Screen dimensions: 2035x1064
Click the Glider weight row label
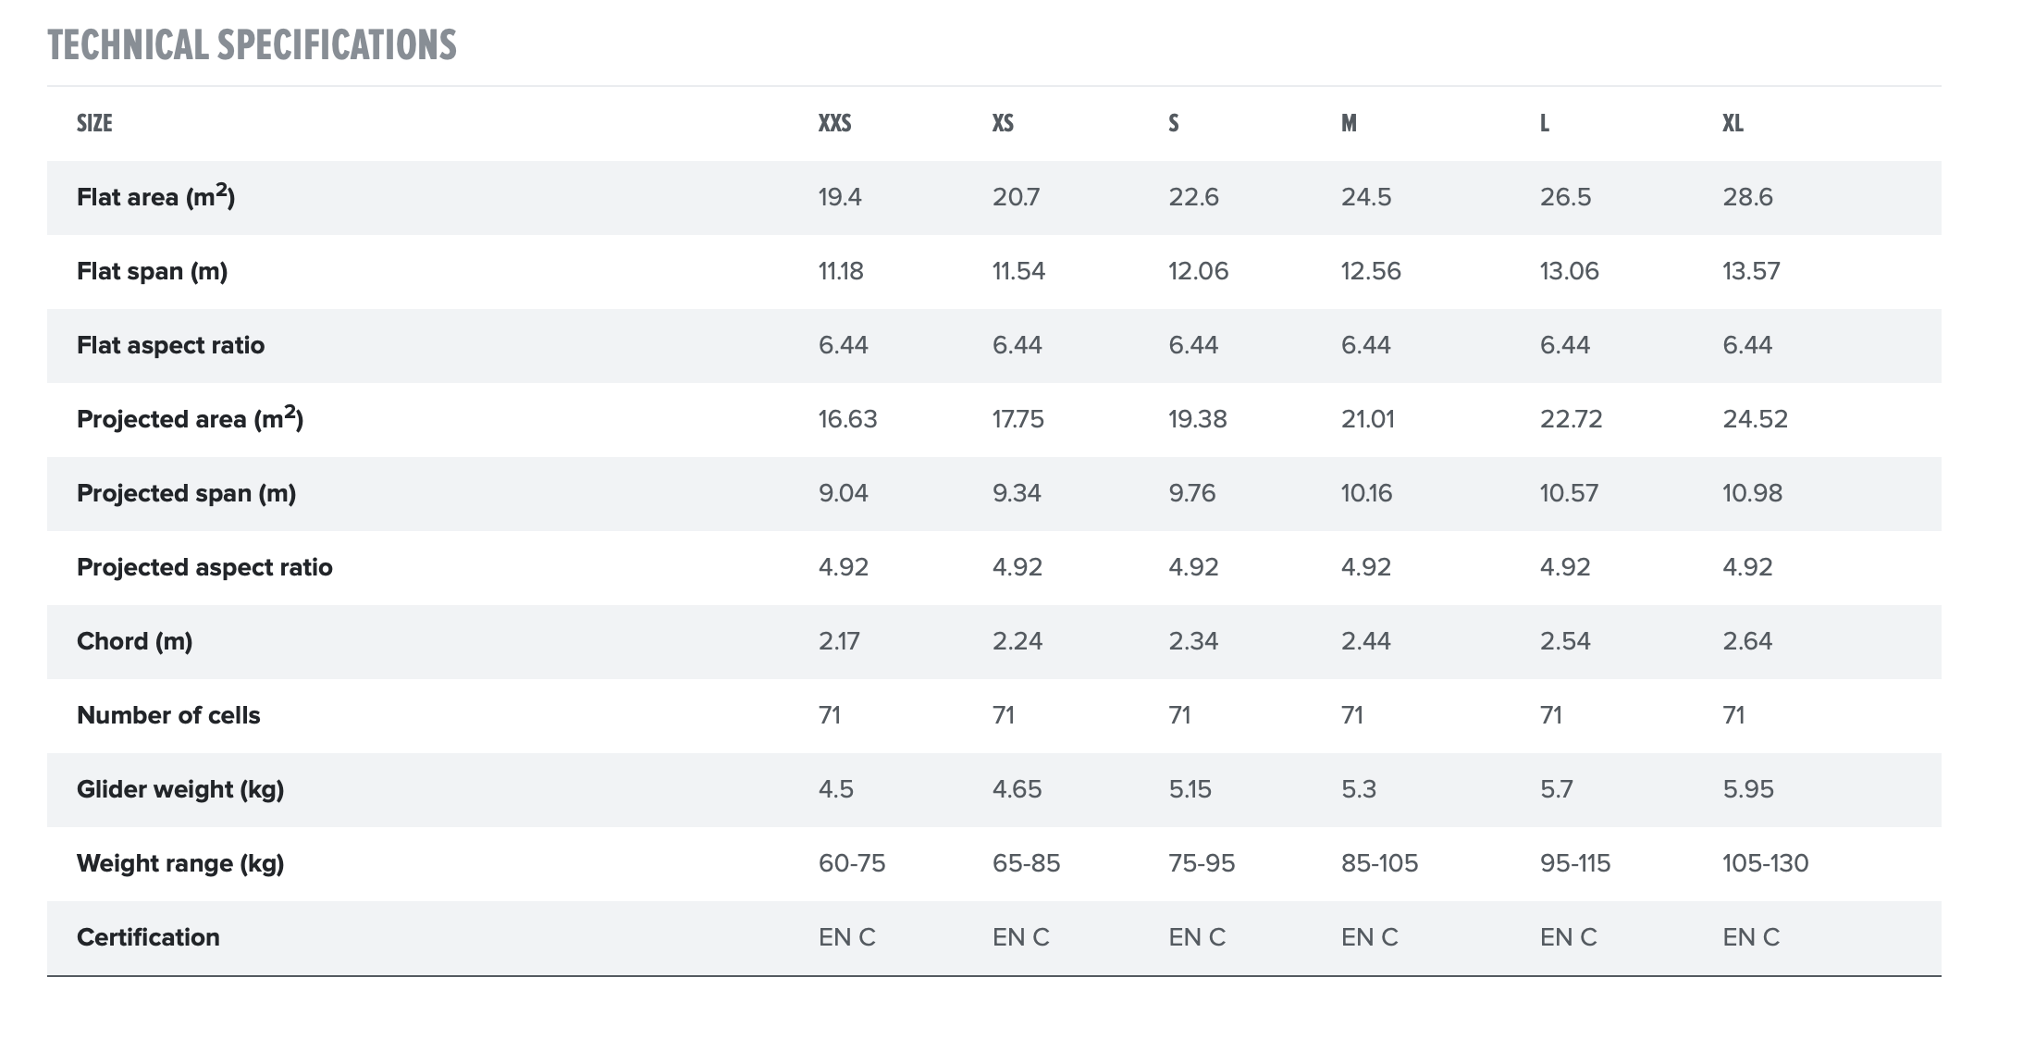coord(180,789)
